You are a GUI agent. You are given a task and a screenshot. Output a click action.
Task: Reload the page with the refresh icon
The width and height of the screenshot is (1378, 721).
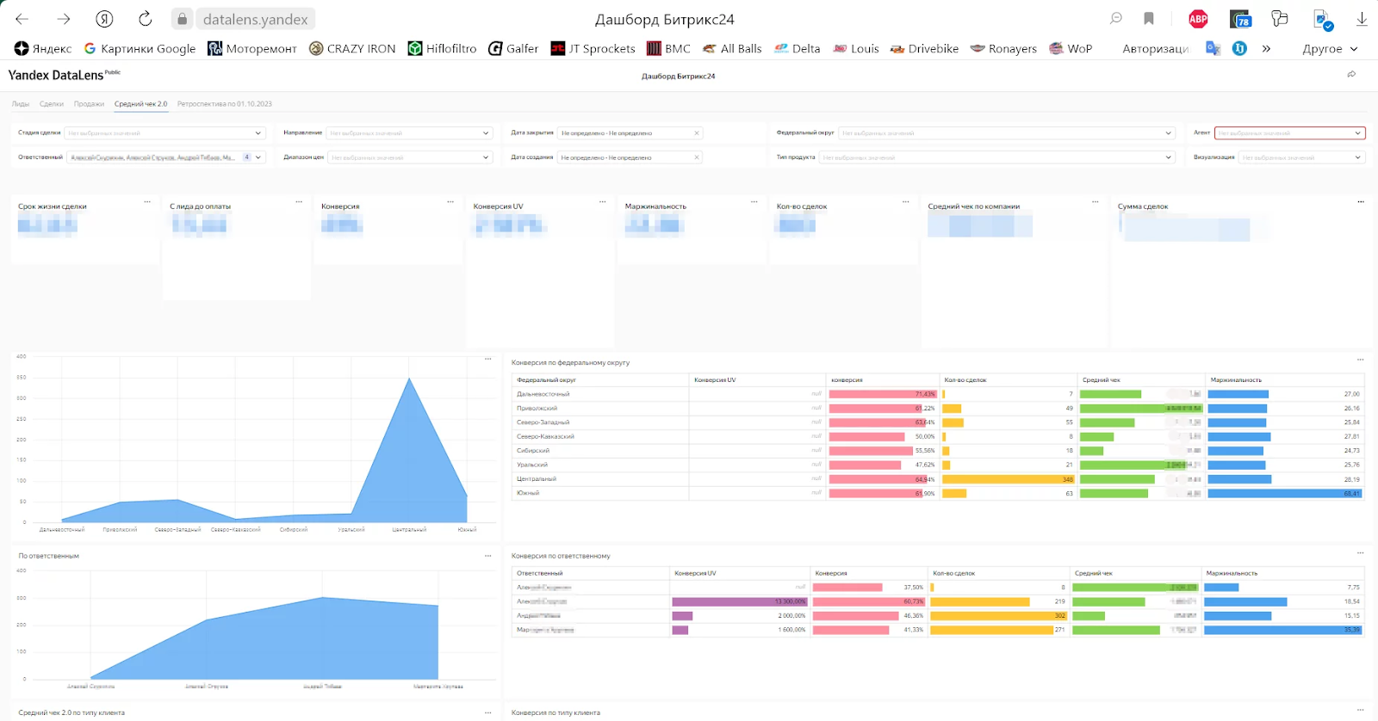145,19
